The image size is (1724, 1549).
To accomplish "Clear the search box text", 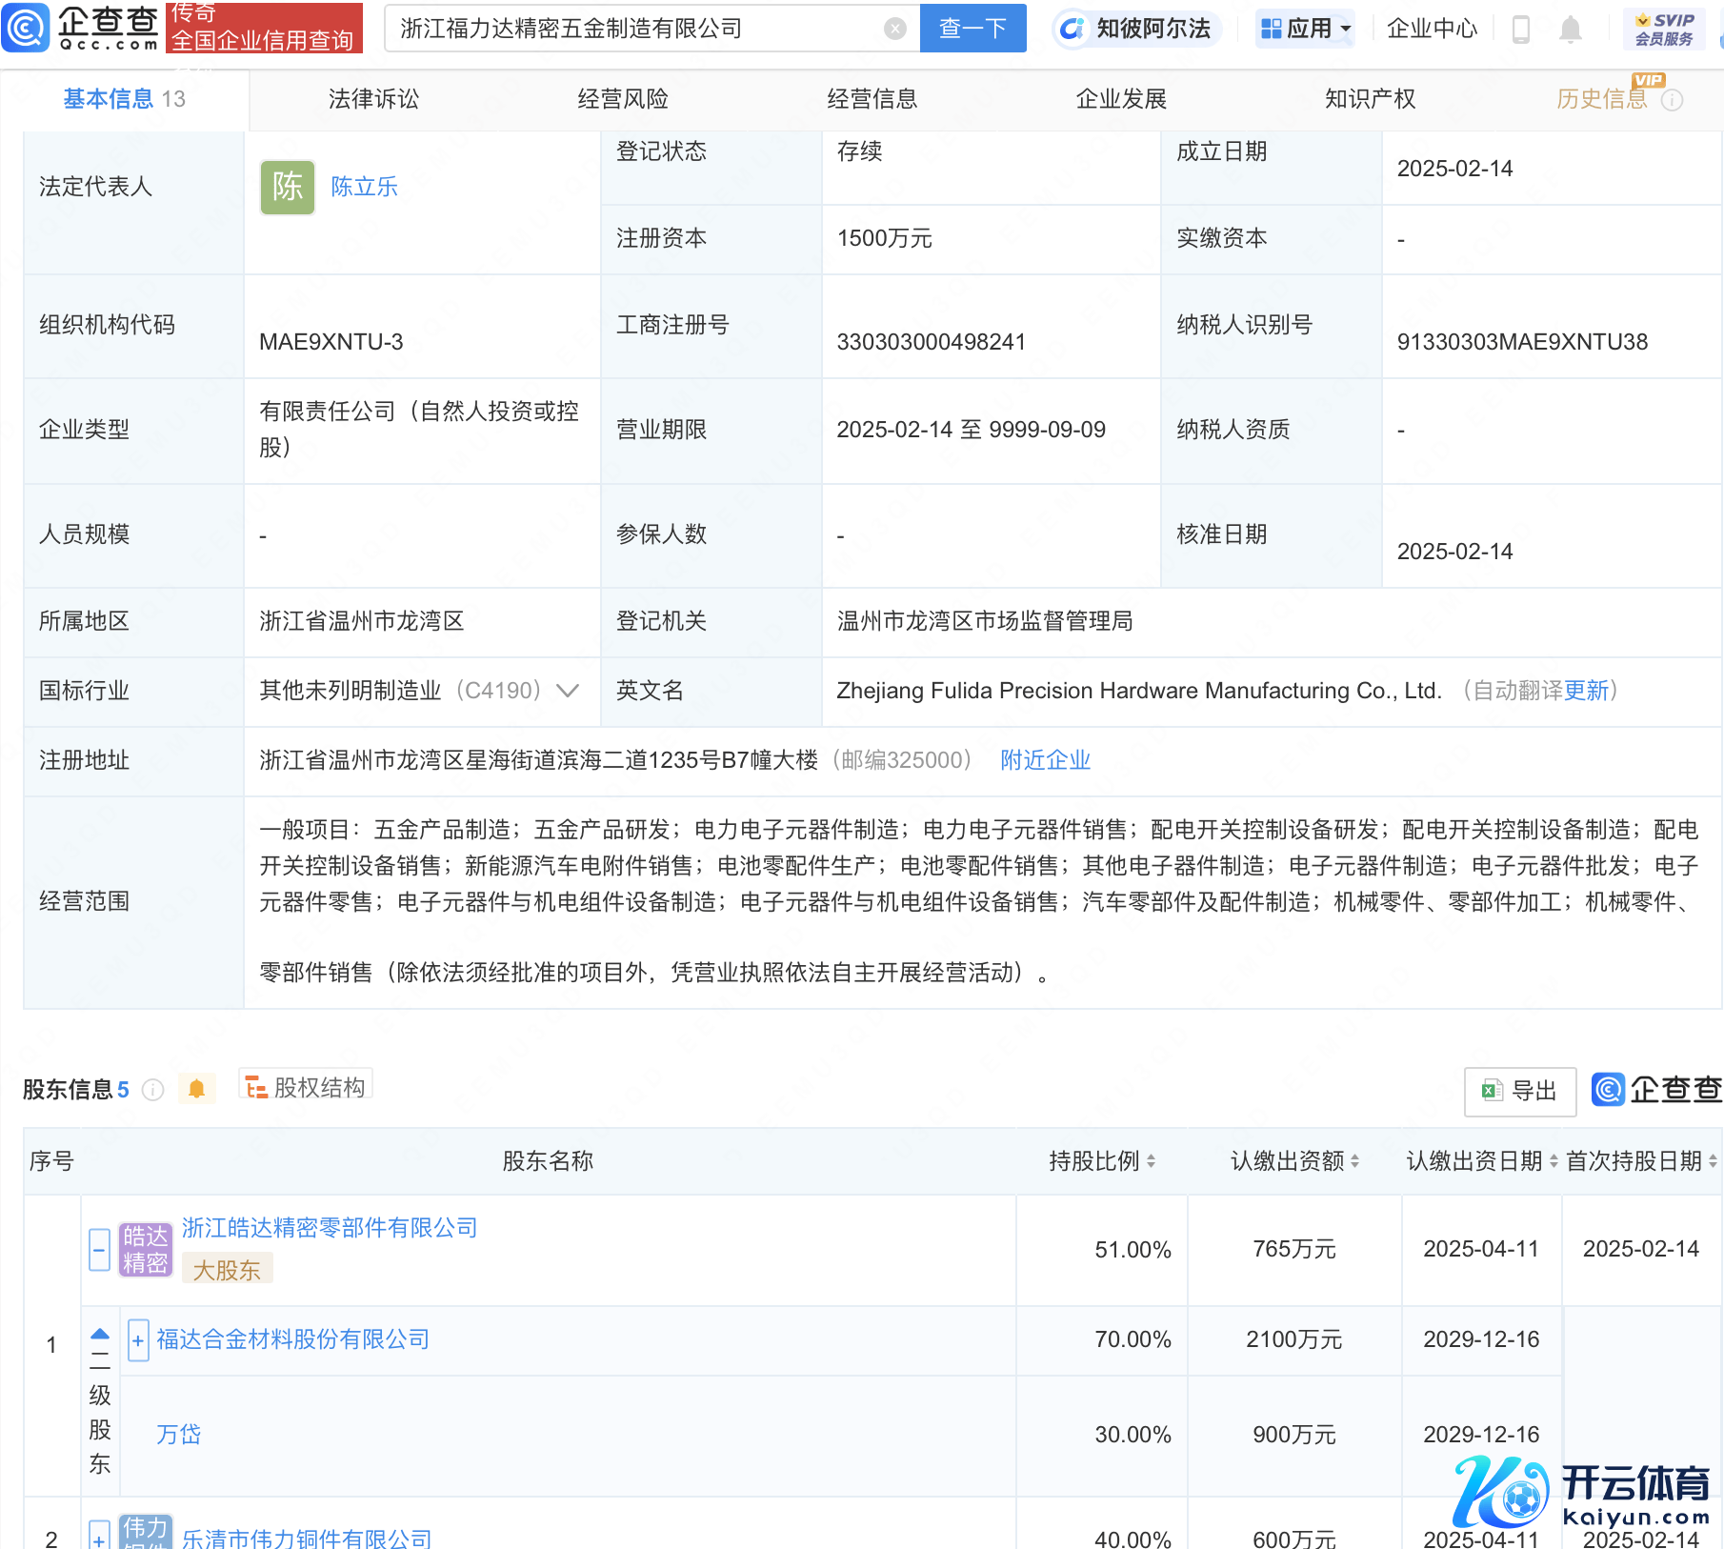I will click(894, 29).
